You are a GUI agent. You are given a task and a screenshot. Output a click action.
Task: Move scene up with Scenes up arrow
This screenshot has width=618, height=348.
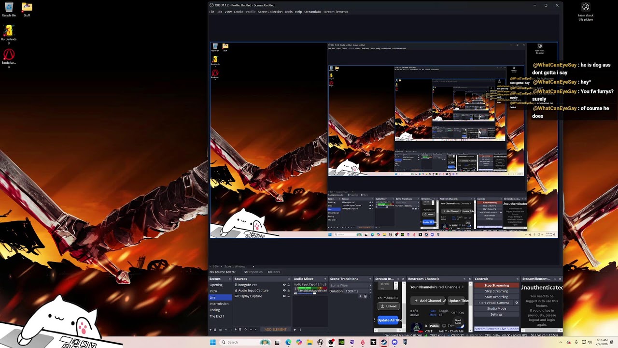click(226, 329)
